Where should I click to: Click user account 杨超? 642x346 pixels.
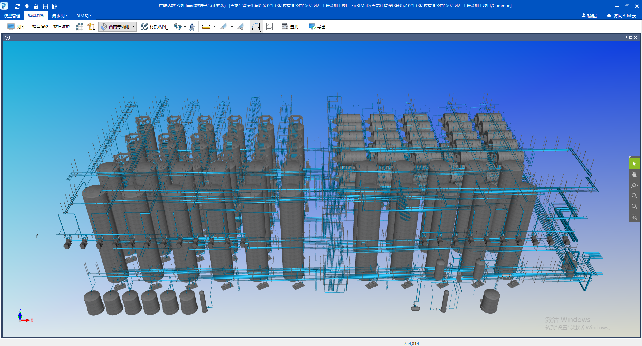(x=589, y=16)
